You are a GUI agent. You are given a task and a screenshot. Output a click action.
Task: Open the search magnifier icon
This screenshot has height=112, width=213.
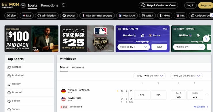pyautogui.click(x=64, y=5)
